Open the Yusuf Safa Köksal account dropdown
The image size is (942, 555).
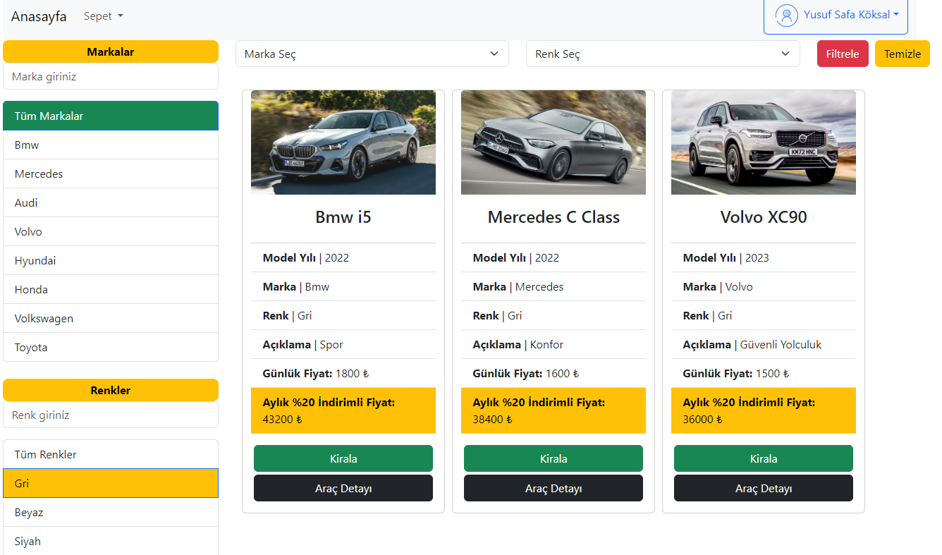click(x=836, y=16)
